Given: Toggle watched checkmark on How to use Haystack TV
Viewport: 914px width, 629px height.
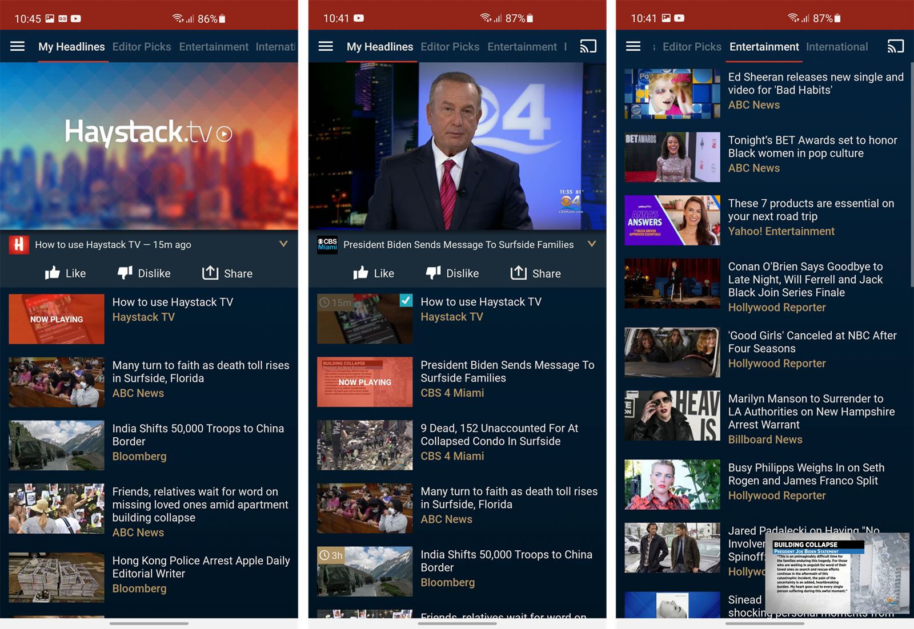Looking at the screenshot, I should 406,300.
